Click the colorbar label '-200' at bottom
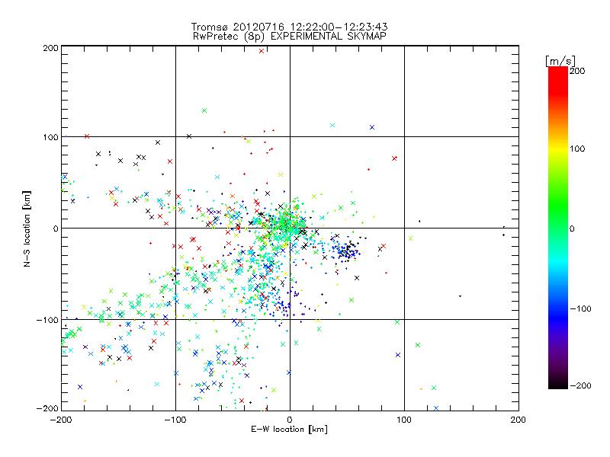The height and width of the screenshot is (457, 610). tap(580, 385)
